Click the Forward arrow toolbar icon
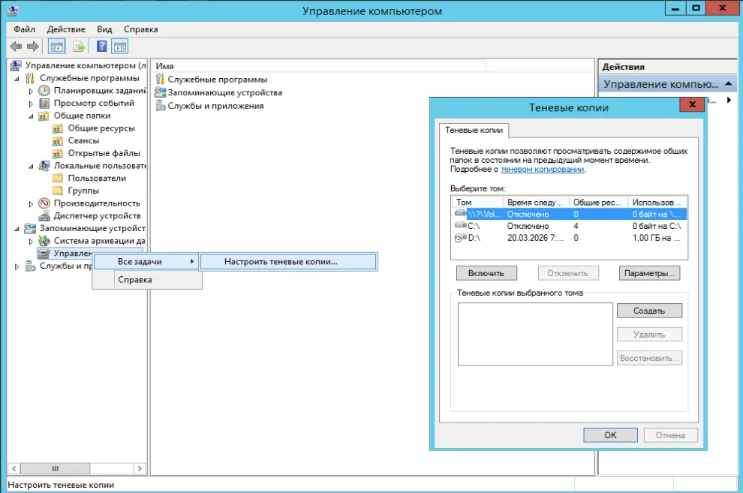The image size is (743, 493). pyautogui.click(x=33, y=47)
